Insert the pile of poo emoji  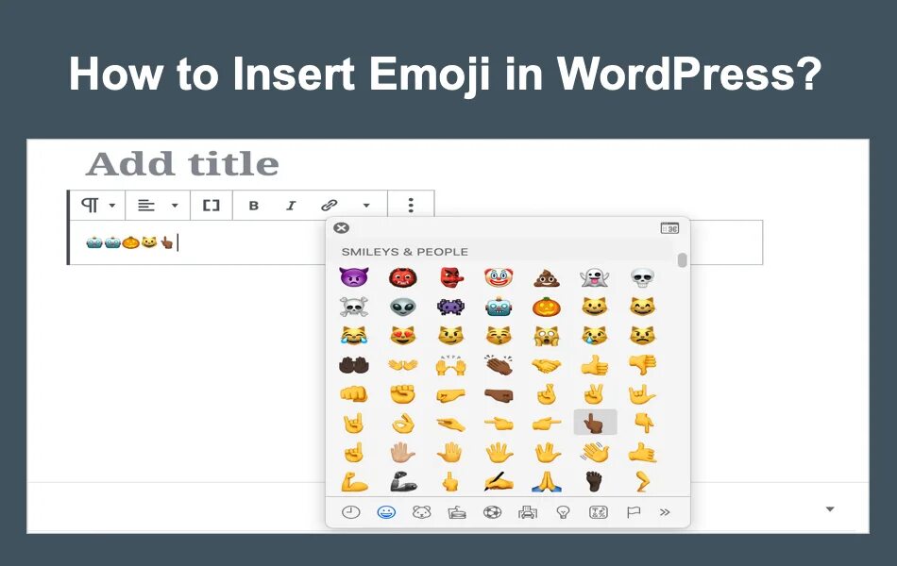pos(547,278)
